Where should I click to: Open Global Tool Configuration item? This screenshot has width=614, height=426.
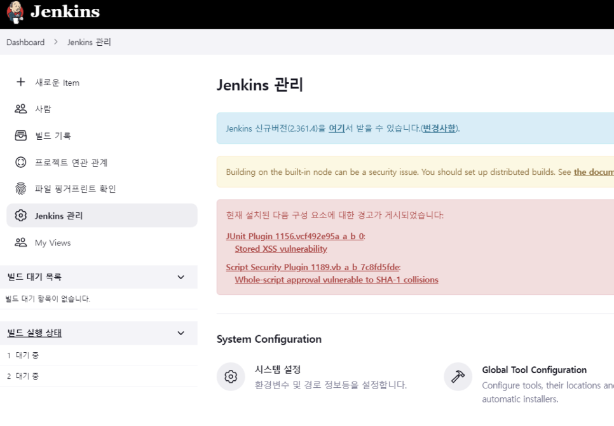(x=534, y=370)
